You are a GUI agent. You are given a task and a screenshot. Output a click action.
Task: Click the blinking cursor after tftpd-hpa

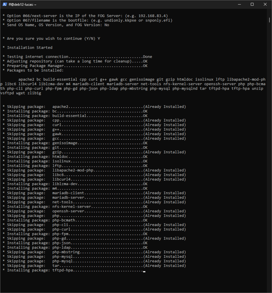click(x=144, y=270)
